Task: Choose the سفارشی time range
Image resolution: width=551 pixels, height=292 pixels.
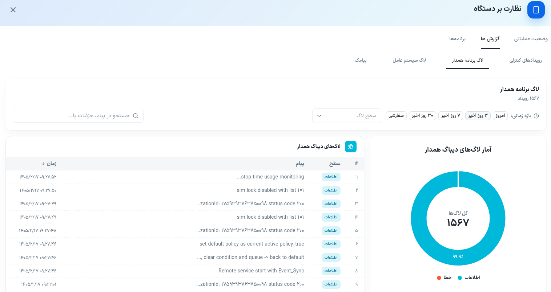Action: point(396,116)
